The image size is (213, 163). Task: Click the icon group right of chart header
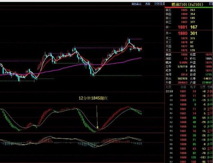(159, 4)
